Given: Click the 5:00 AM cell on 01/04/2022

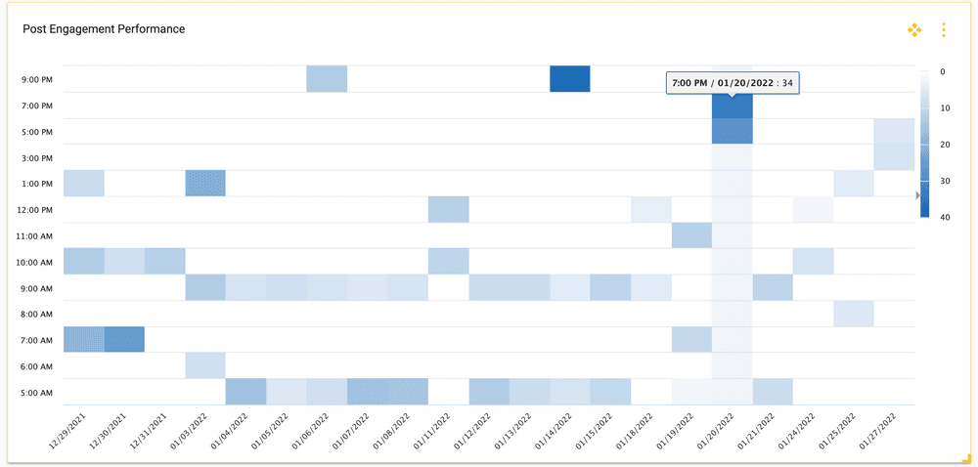Looking at the screenshot, I should tap(245, 391).
